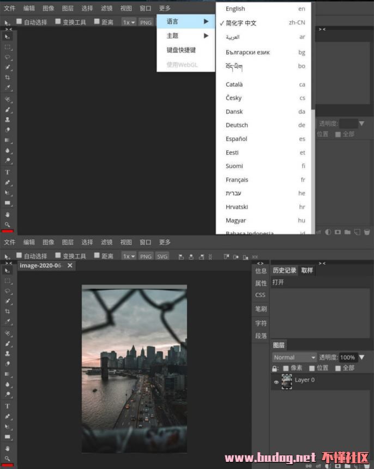Image resolution: width=374 pixels, height=469 pixels.
Task: Select the Type tool in the lower editor toolbar
Action: click(8, 406)
